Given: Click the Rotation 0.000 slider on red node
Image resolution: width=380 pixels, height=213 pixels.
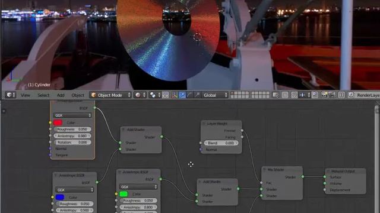Looking at the screenshot, I should [x=72, y=142].
